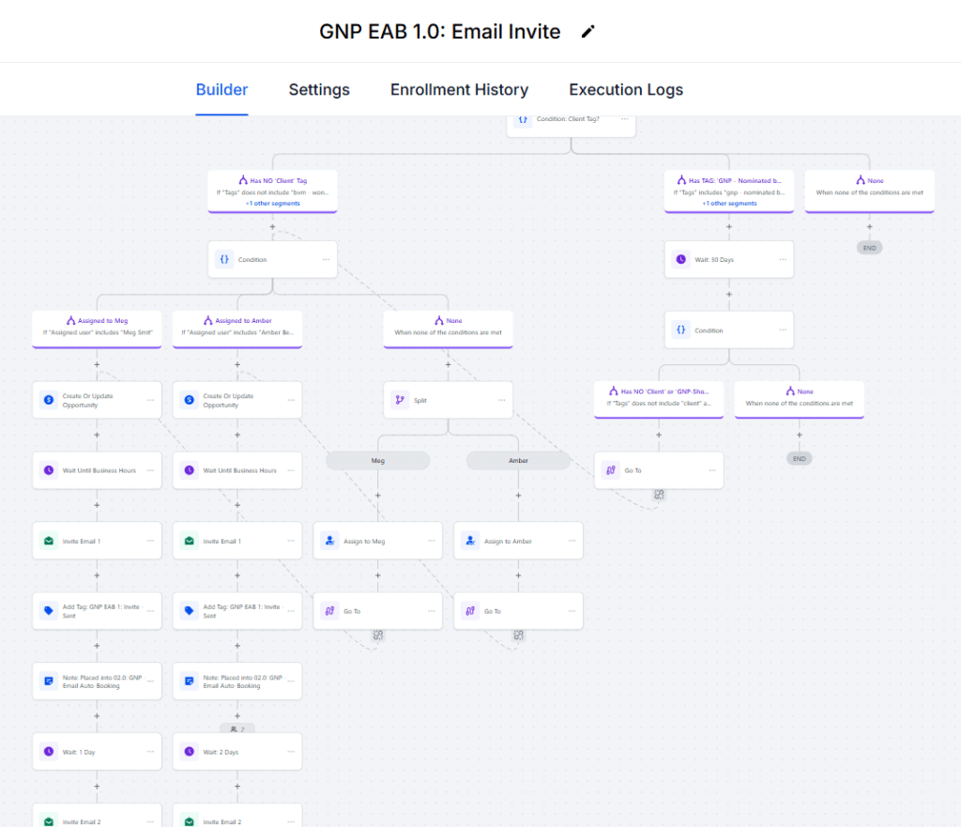Click the Go To icon under Assign to Amber
The height and width of the screenshot is (827, 961).
coord(471,611)
